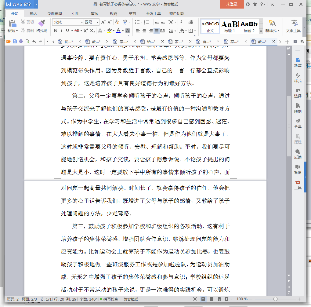Open 备份 Backup panel in sidebar
This screenshot has height=307, width=311.
(298, 170)
